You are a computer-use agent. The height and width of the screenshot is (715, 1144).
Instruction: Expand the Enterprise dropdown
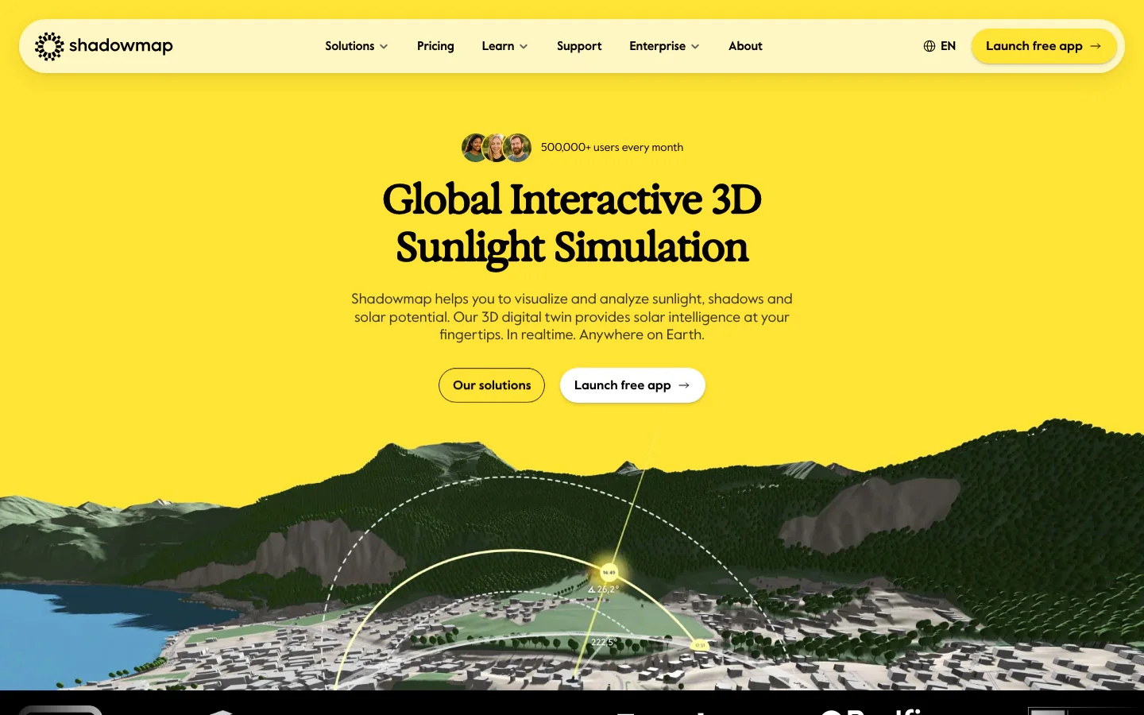[x=664, y=46]
